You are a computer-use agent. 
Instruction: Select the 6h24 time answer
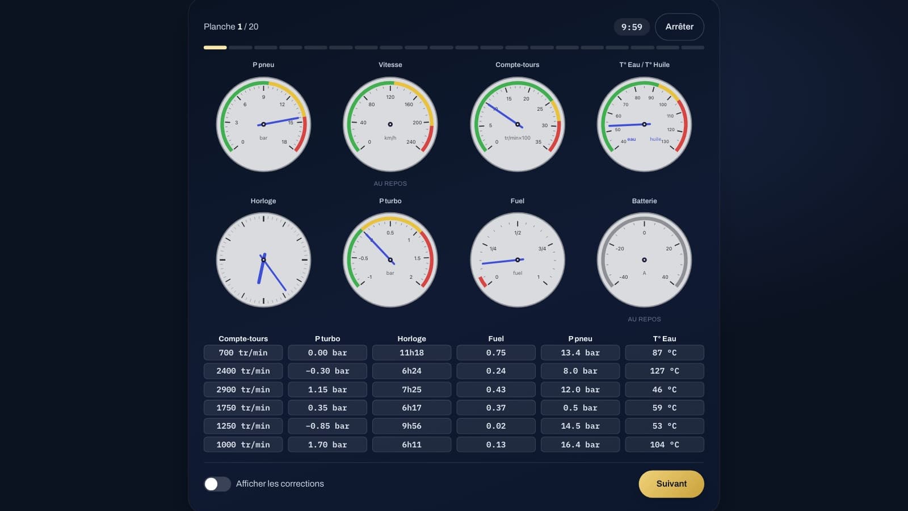[x=411, y=371]
